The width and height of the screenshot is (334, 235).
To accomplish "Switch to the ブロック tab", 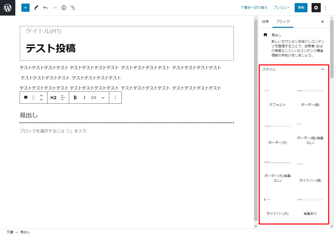I will click(x=283, y=22).
